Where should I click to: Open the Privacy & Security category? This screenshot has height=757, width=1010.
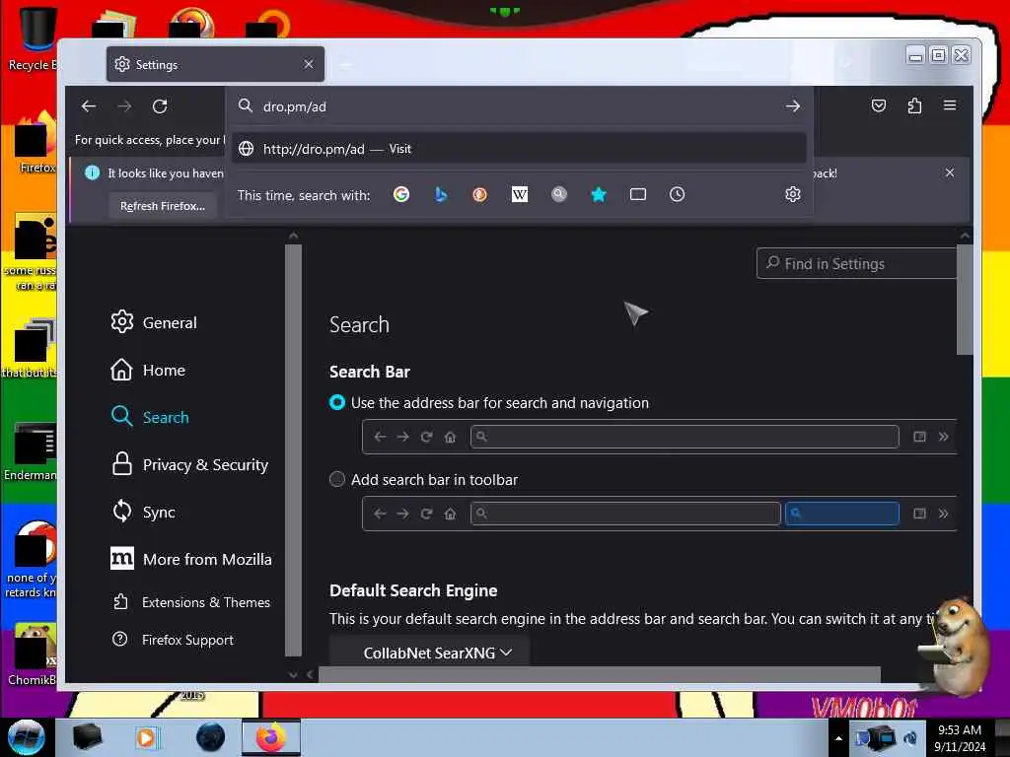189,465
